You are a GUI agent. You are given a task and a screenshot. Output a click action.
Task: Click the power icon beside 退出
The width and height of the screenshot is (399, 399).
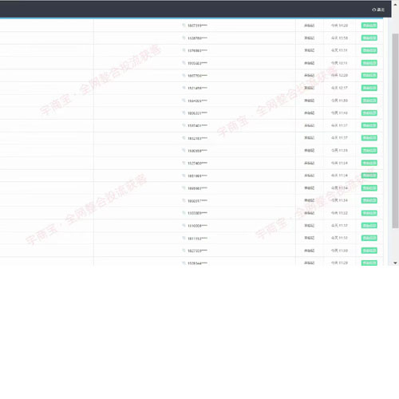click(374, 10)
